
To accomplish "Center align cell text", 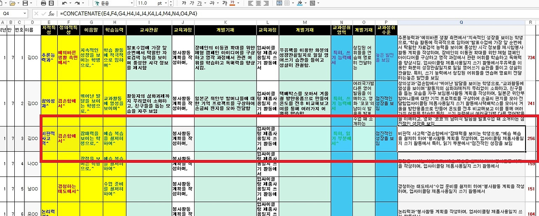I will (x=259, y=3).
